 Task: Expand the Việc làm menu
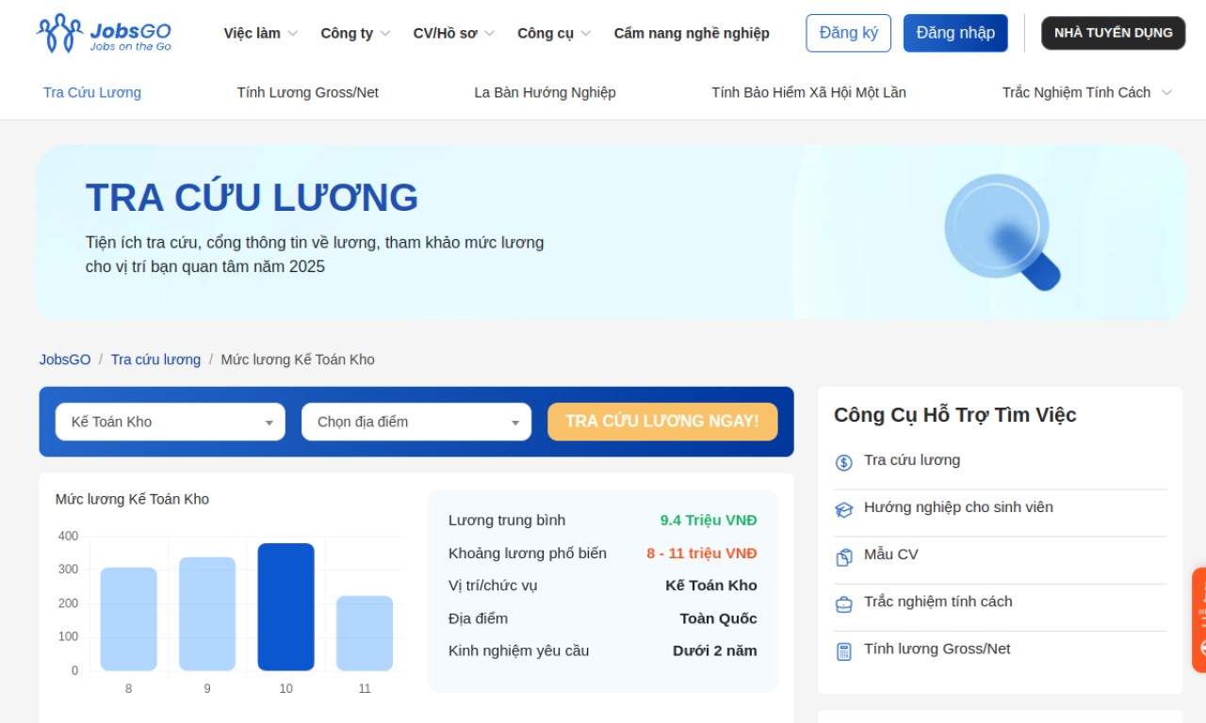click(x=260, y=33)
